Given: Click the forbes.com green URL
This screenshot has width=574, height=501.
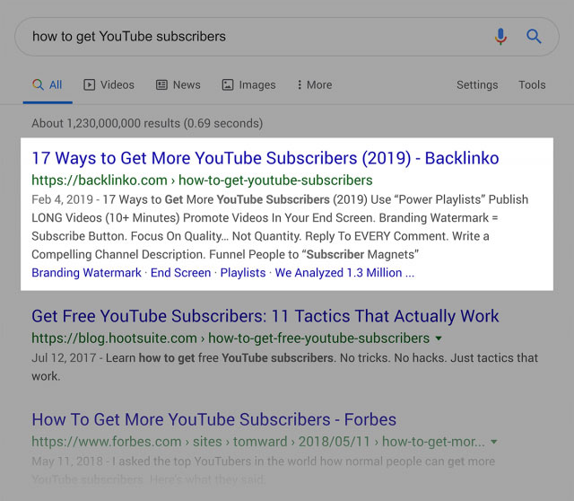Looking at the screenshot, I should click(x=258, y=441).
